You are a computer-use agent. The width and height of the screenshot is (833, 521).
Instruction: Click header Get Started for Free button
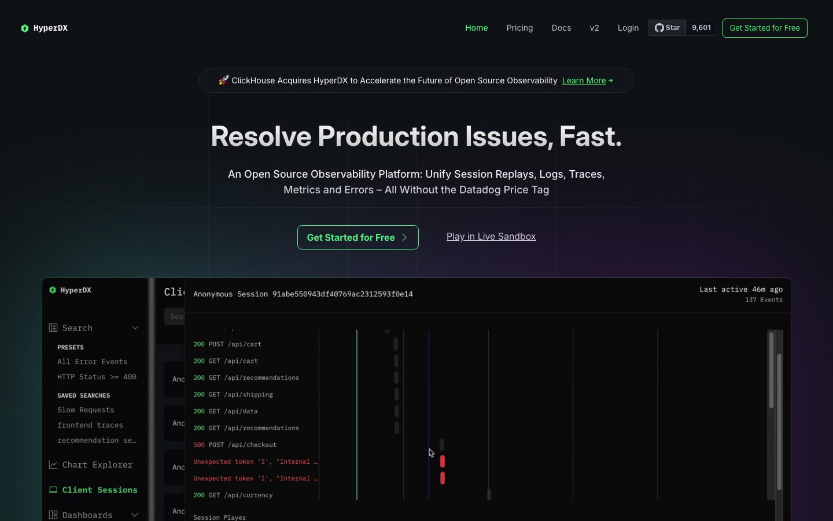(765, 28)
